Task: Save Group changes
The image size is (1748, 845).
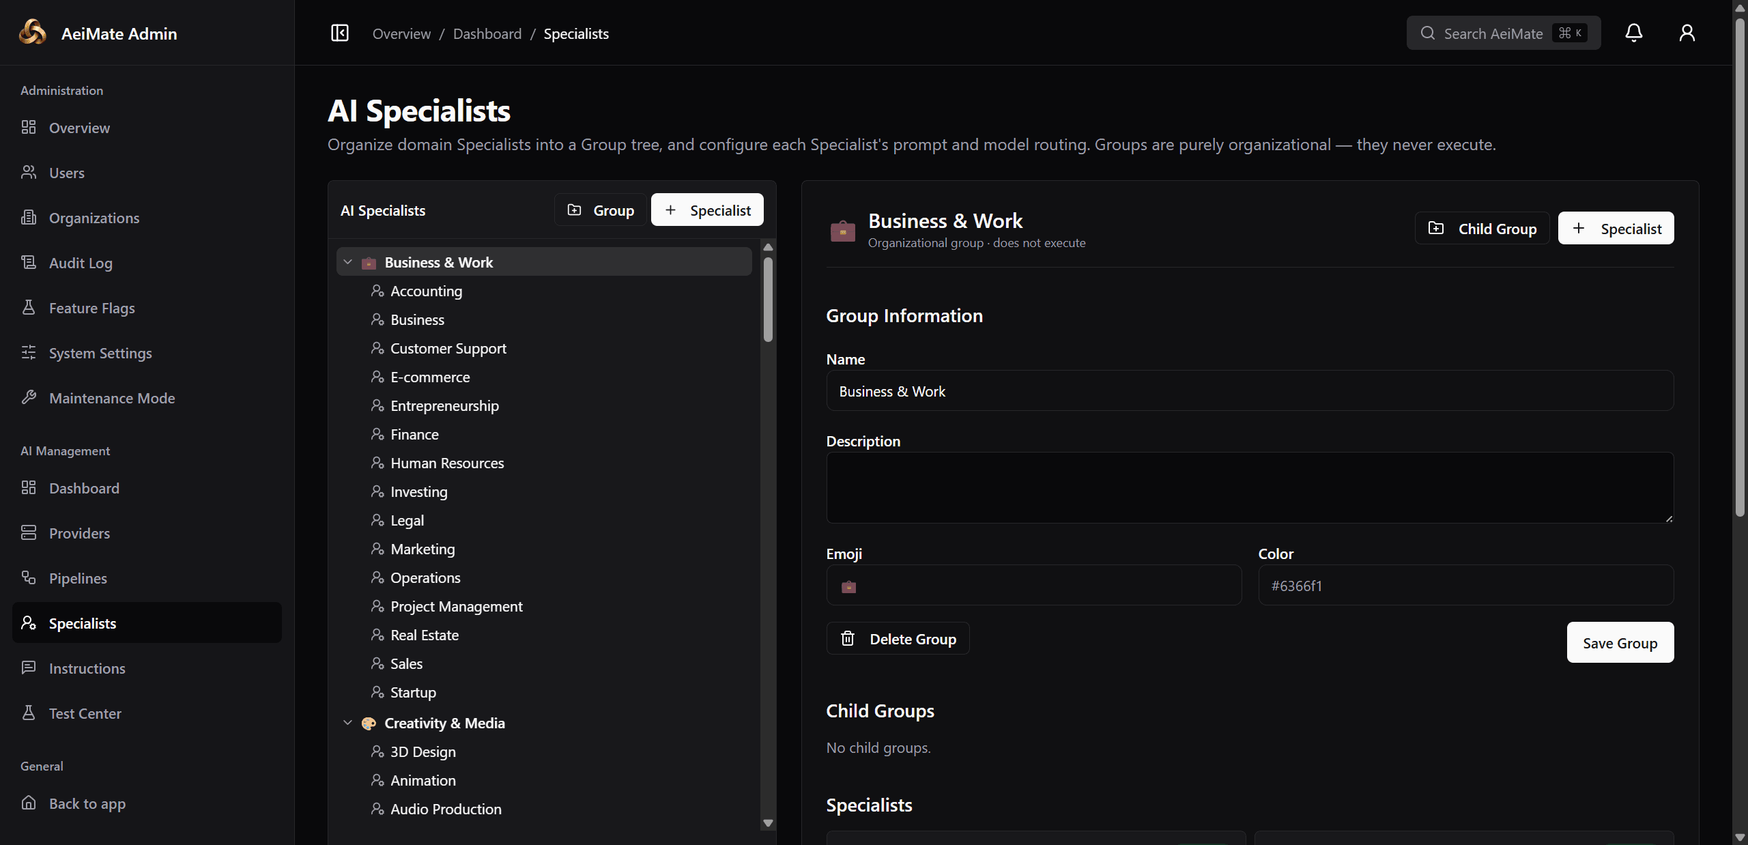Action: pyautogui.click(x=1620, y=642)
